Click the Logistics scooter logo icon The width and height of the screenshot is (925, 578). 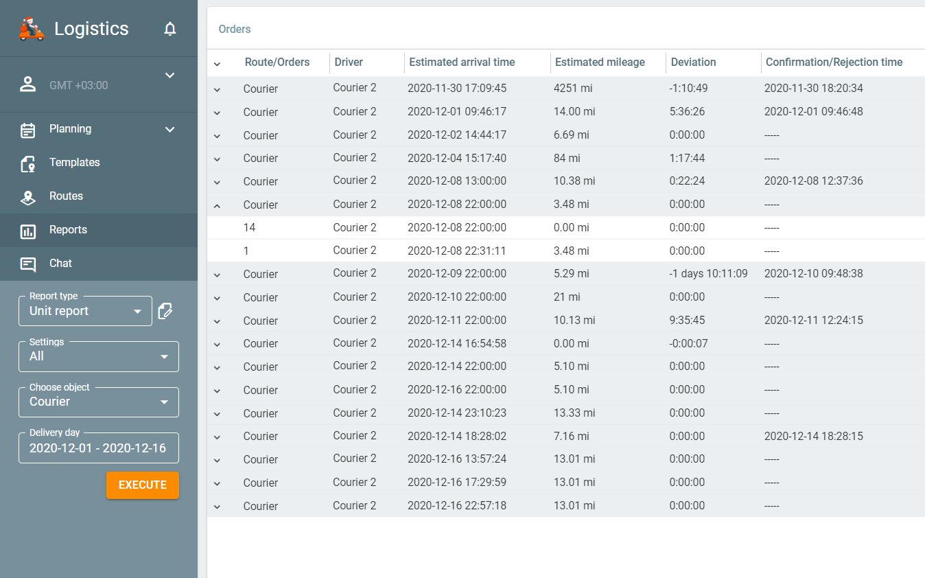32,29
